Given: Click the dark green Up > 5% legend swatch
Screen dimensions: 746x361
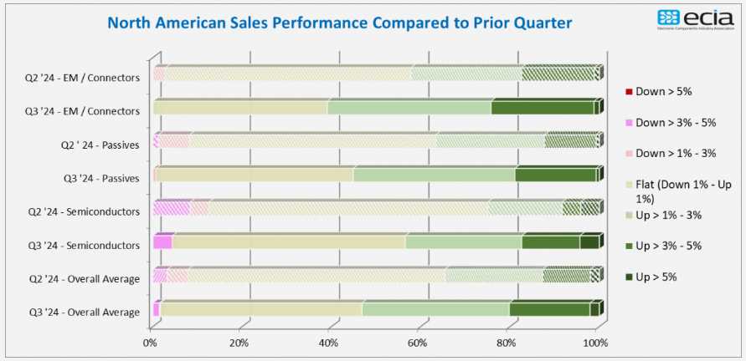Looking at the screenshot, I should pyautogui.click(x=629, y=277).
